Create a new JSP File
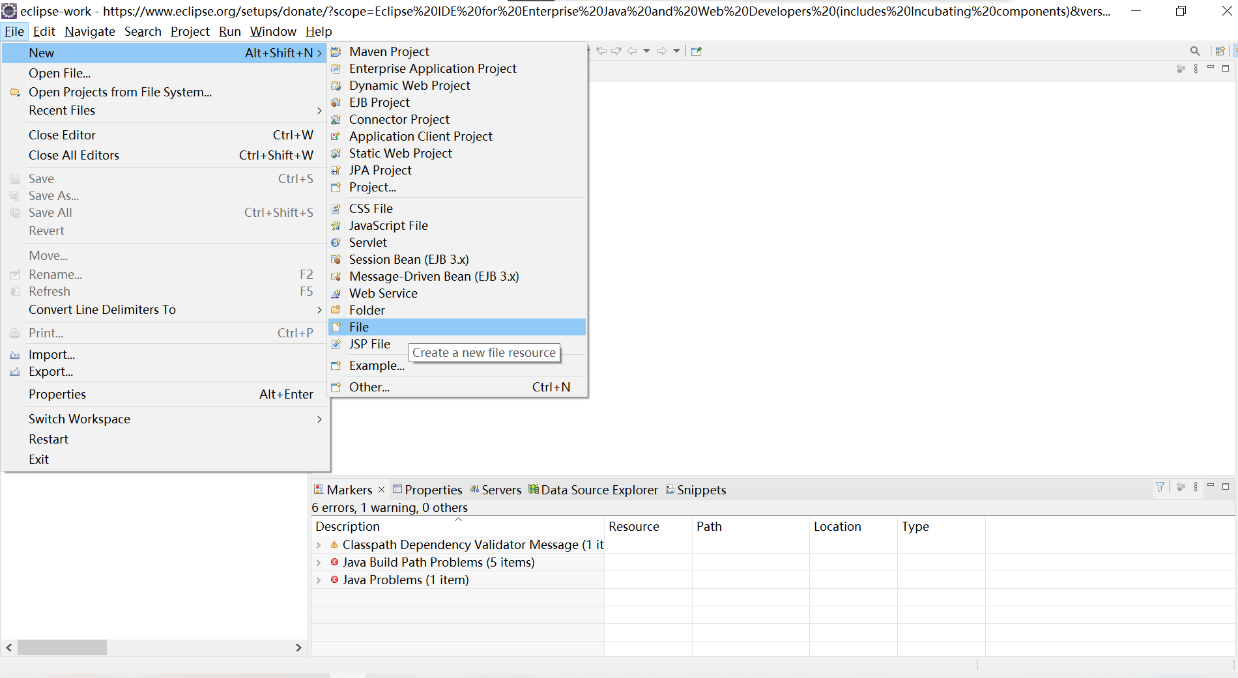 coord(369,344)
